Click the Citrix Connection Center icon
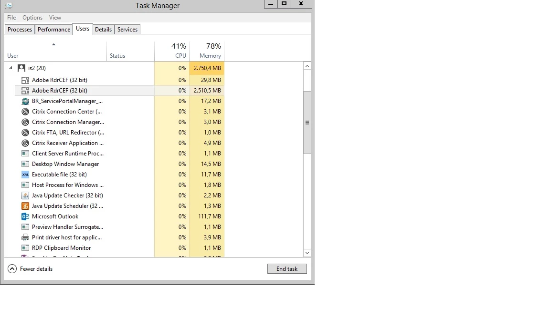Viewport: 550px width, 309px height. (25, 112)
